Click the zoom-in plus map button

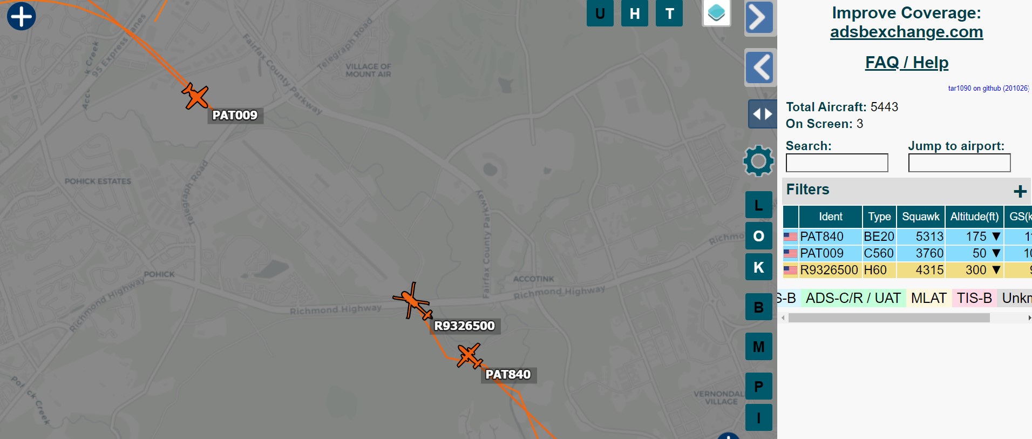tap(22, 16)
